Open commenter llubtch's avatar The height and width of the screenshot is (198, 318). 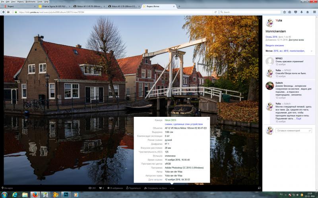[x=270, y=86]
